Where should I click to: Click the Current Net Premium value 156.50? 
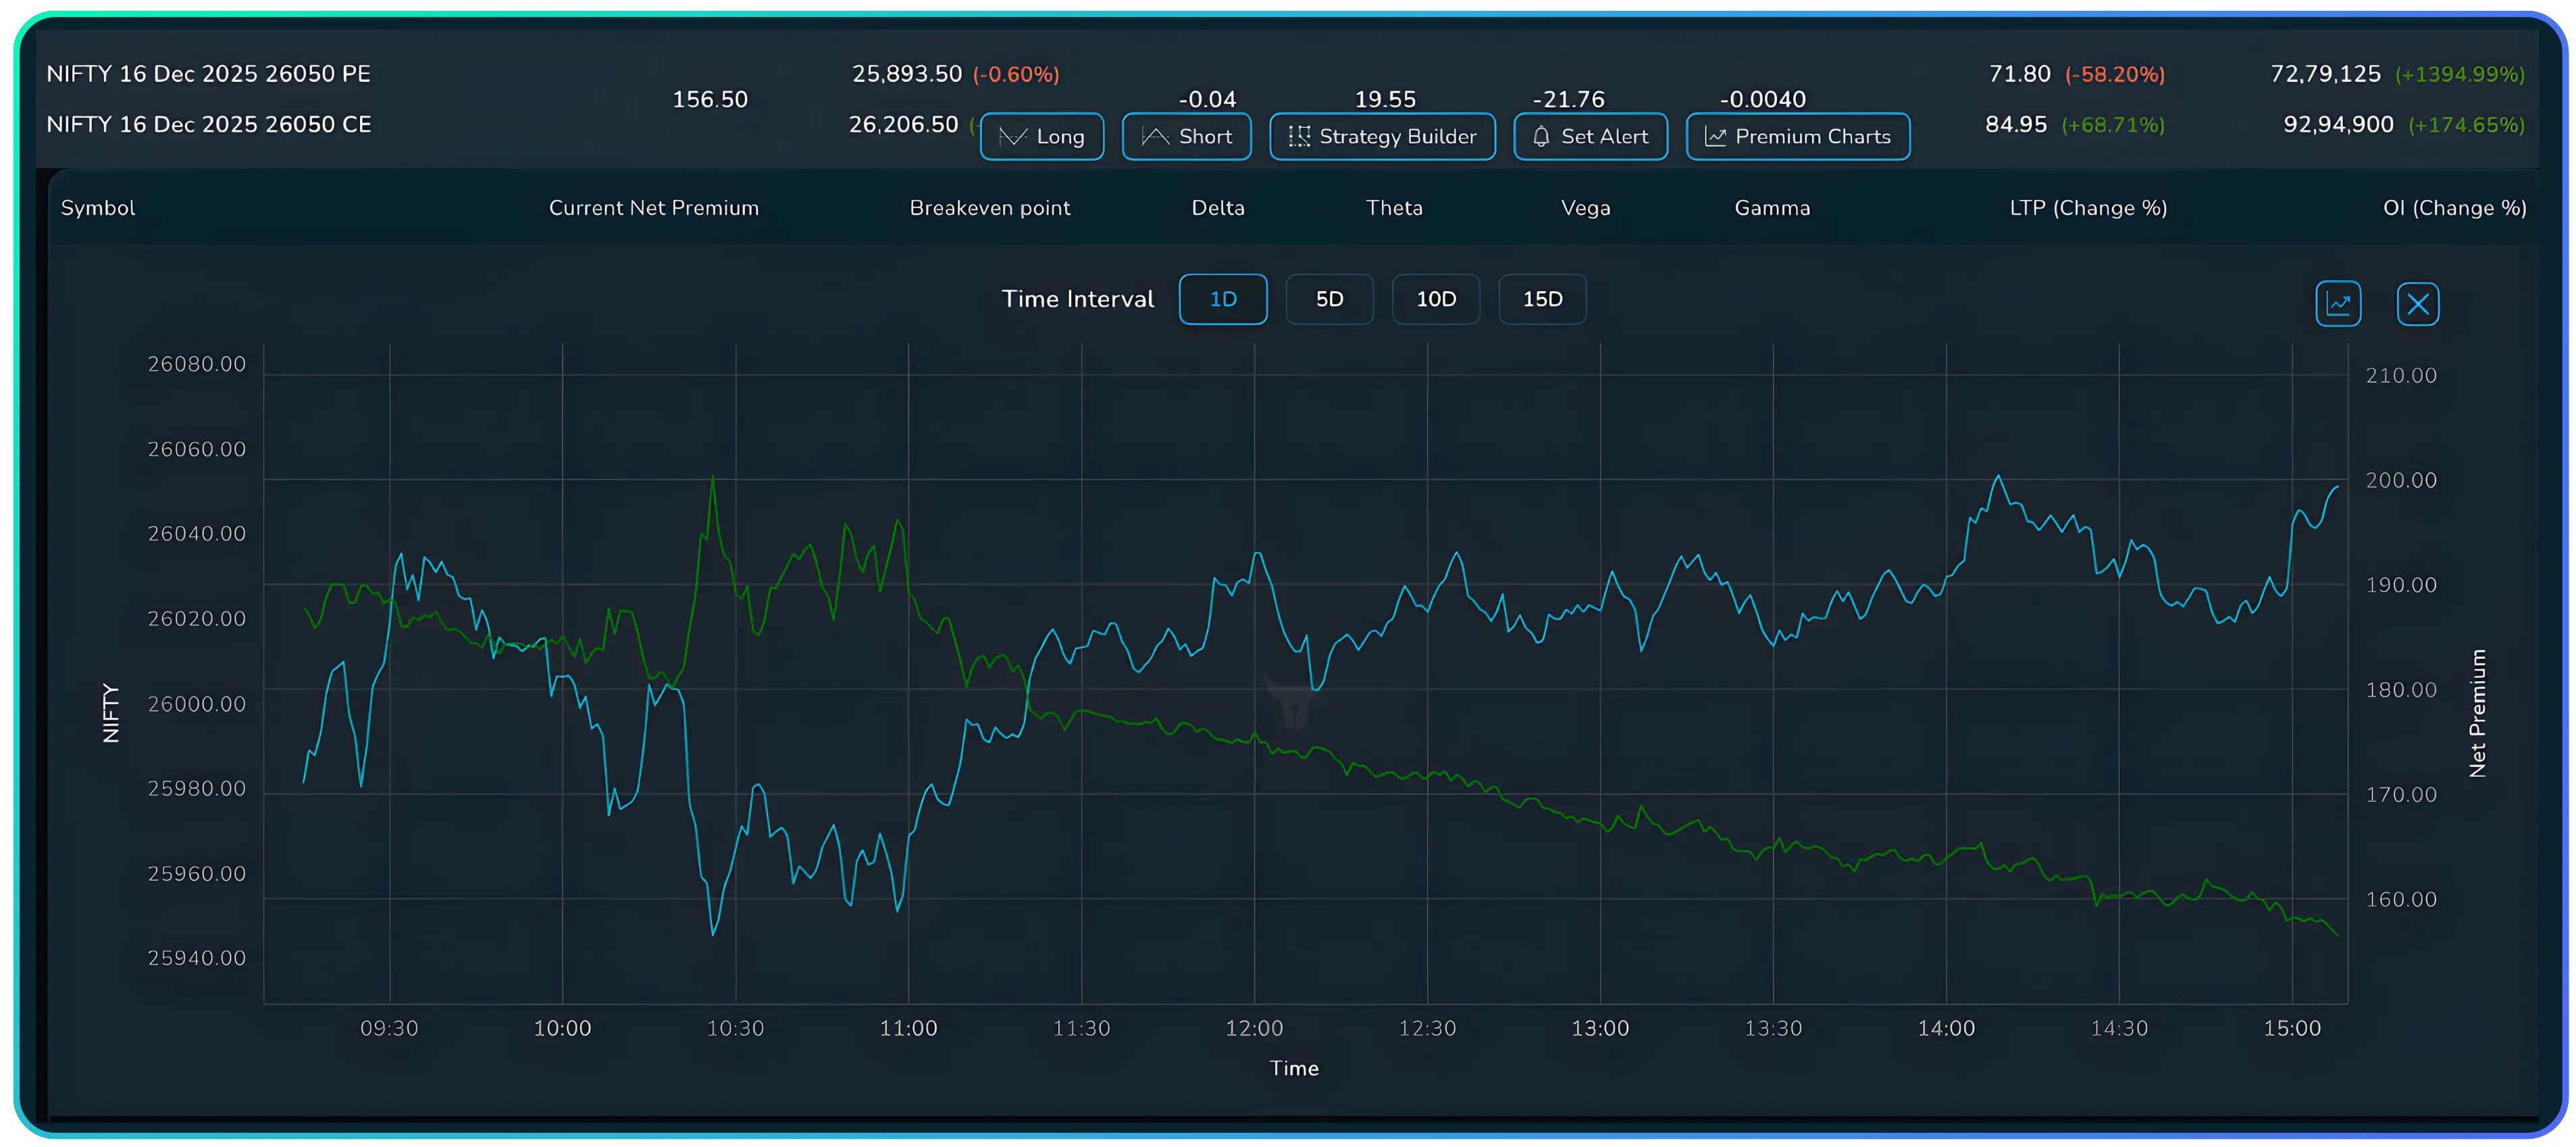[x=710, y=99]
